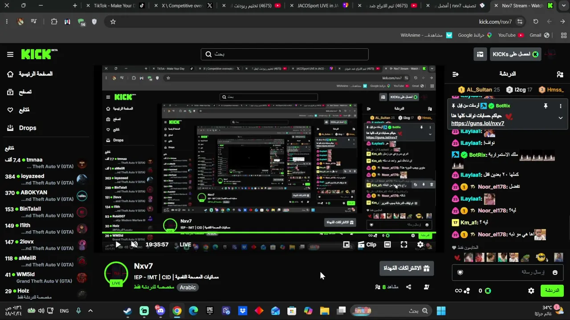Open the Nxv7 channel avatar
570x320 pixels.
tap(116, 273)
